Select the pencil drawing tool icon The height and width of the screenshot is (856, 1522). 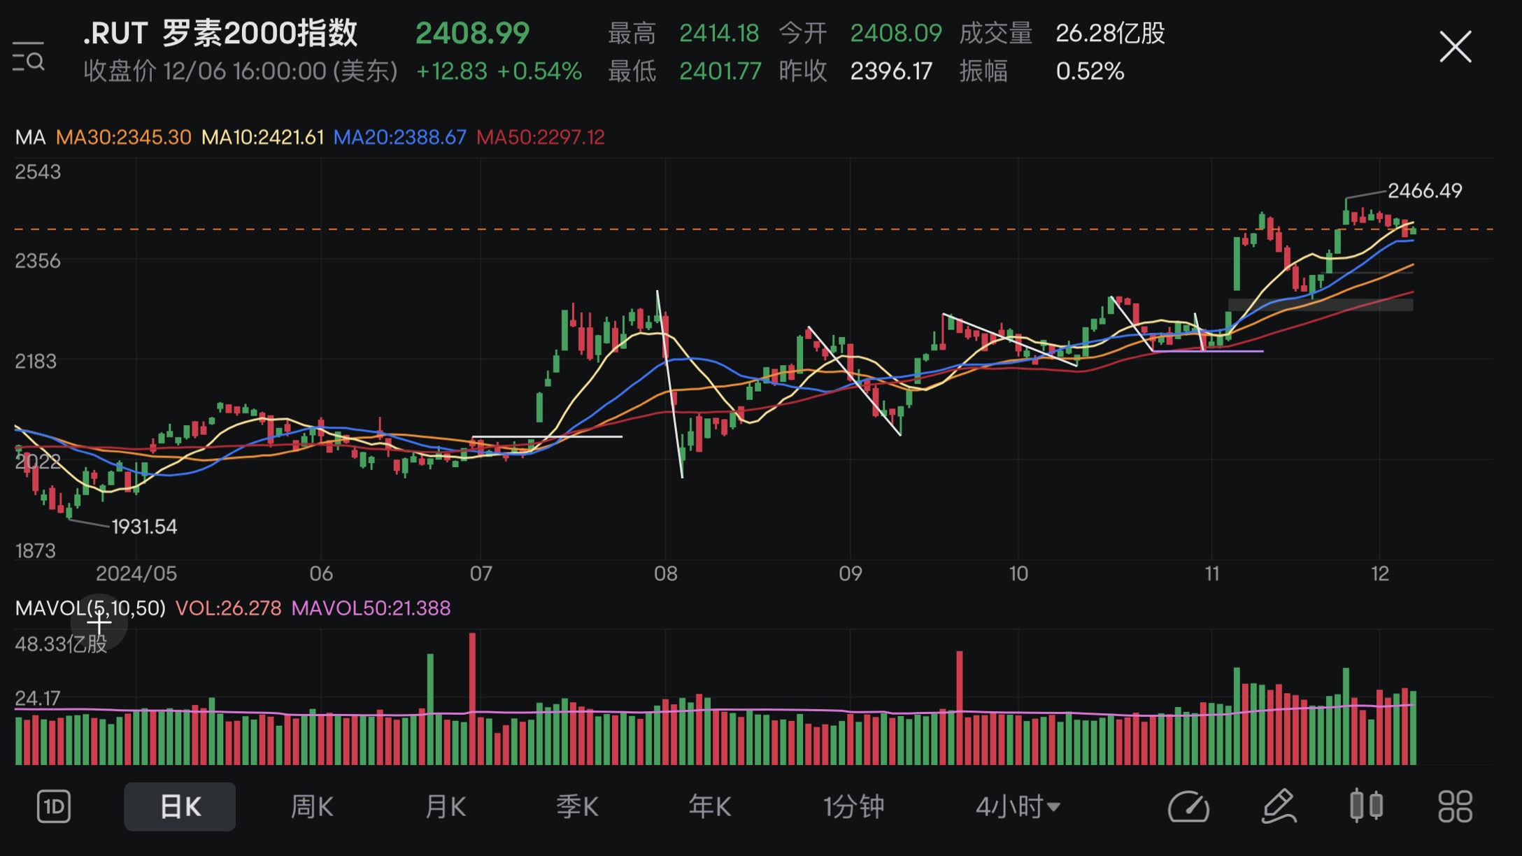(x=1279, y=807)
